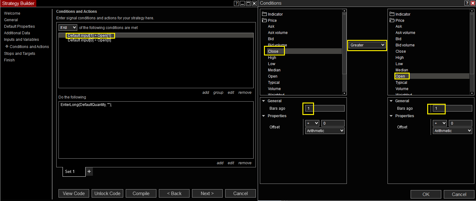Open right Arithmetic offset type dropdown
The image size is (476, 201).
[453, 131]
